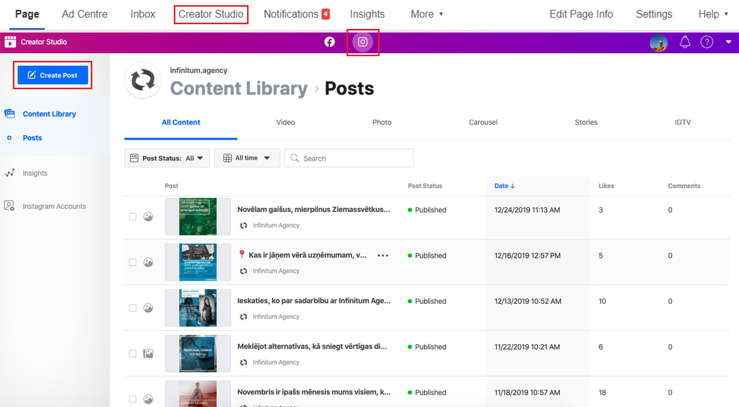Open Edit Page Info
Screen dimensions: 739x407
point(581,14)
